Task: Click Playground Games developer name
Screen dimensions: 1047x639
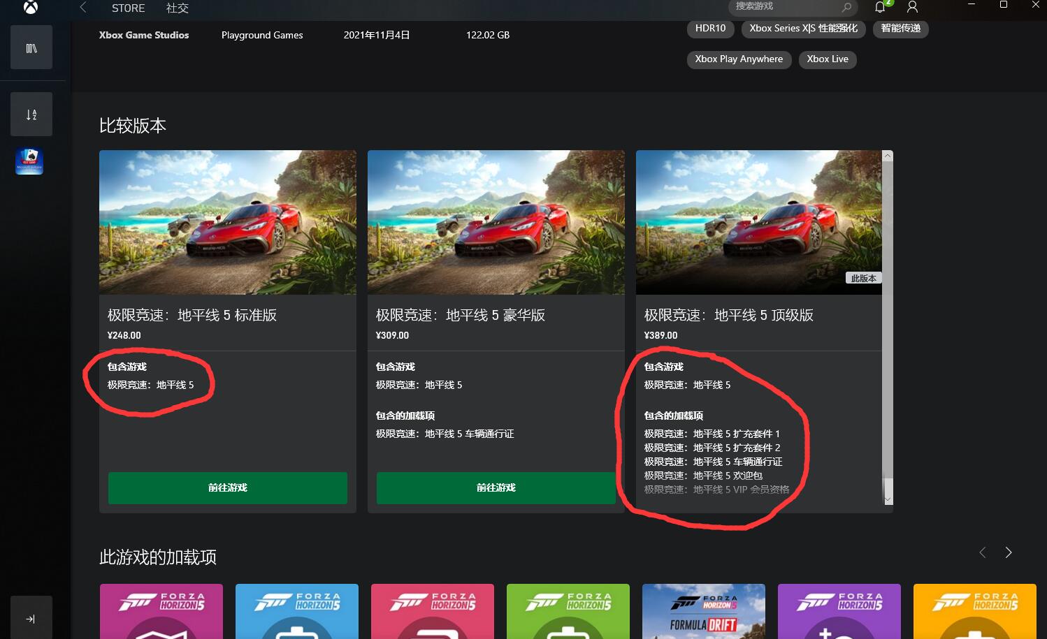Action: pos(262,35)
